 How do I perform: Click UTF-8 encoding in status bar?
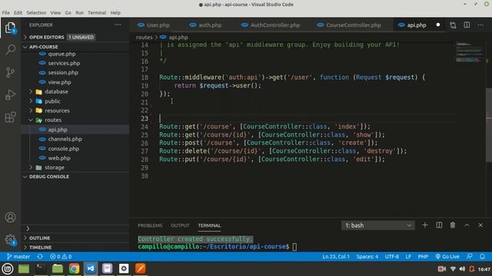392,256
